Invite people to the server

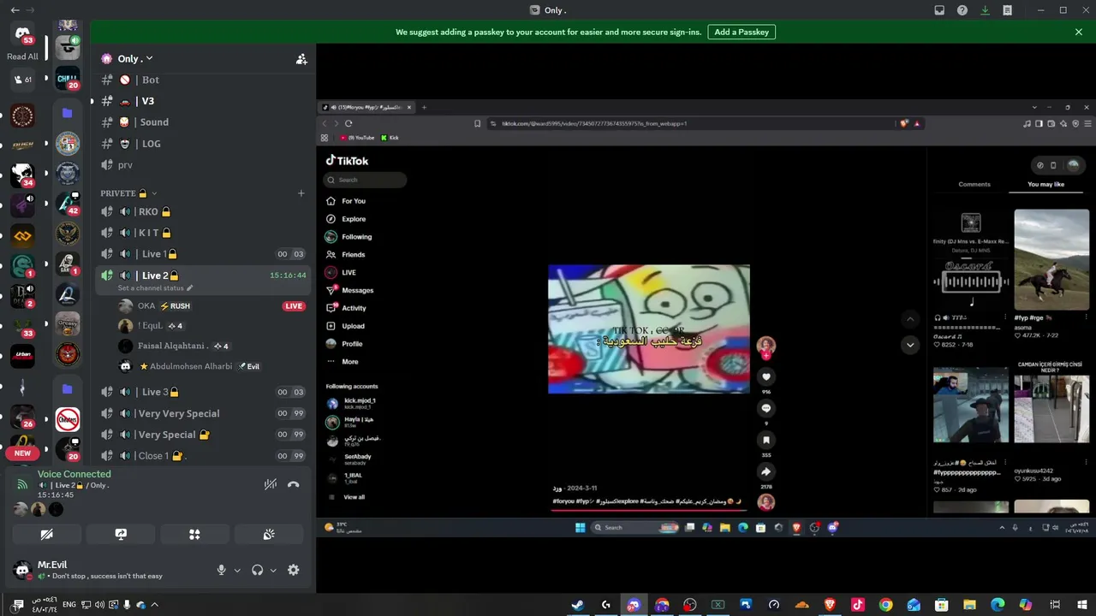click(301, 59)
